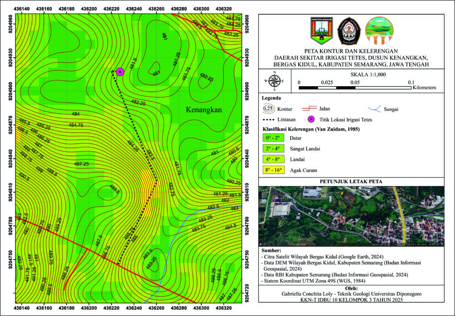Click the "Legenda" heading
Image resolution: width=455 pixels, height=316 pixels.
pyautogui.click(x=271, y=98)
